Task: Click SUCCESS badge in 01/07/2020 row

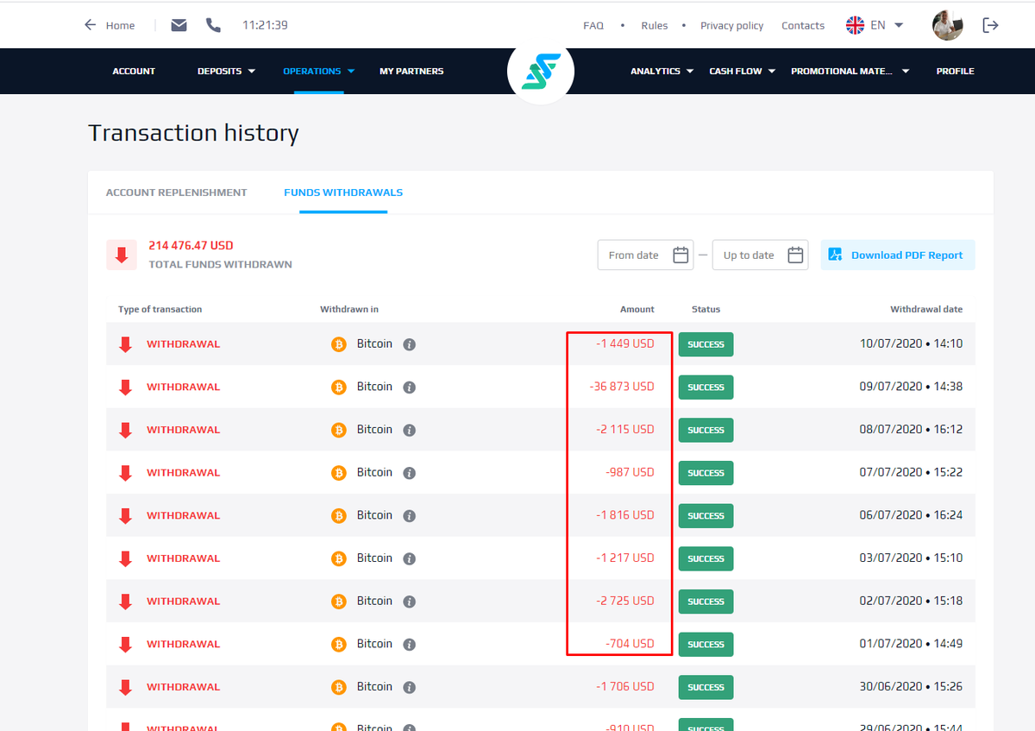Action: coord(706,644)
